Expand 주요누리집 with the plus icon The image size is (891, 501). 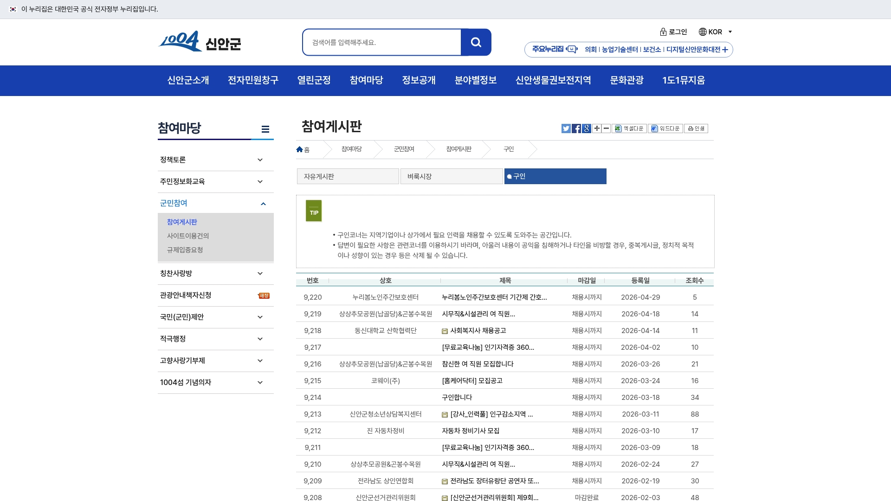pos(725,50)
